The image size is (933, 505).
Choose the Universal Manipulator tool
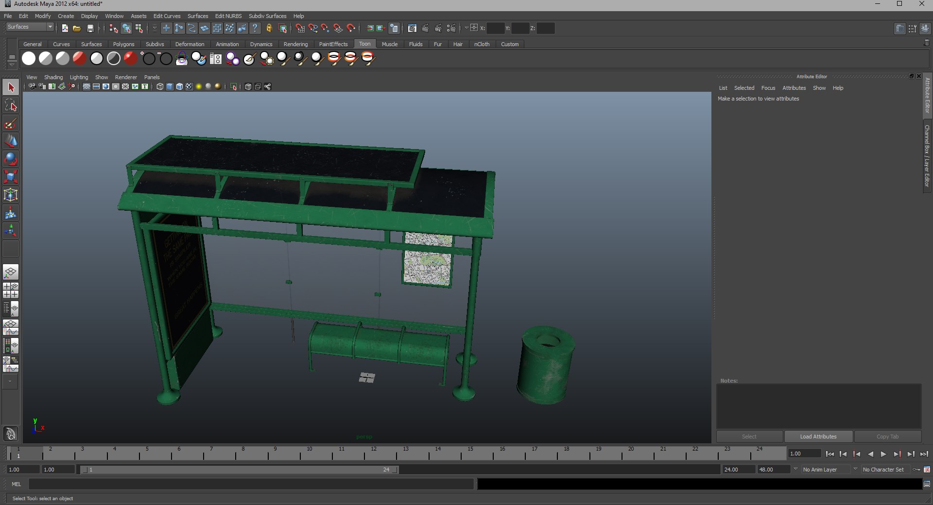(x=11, y=195)
